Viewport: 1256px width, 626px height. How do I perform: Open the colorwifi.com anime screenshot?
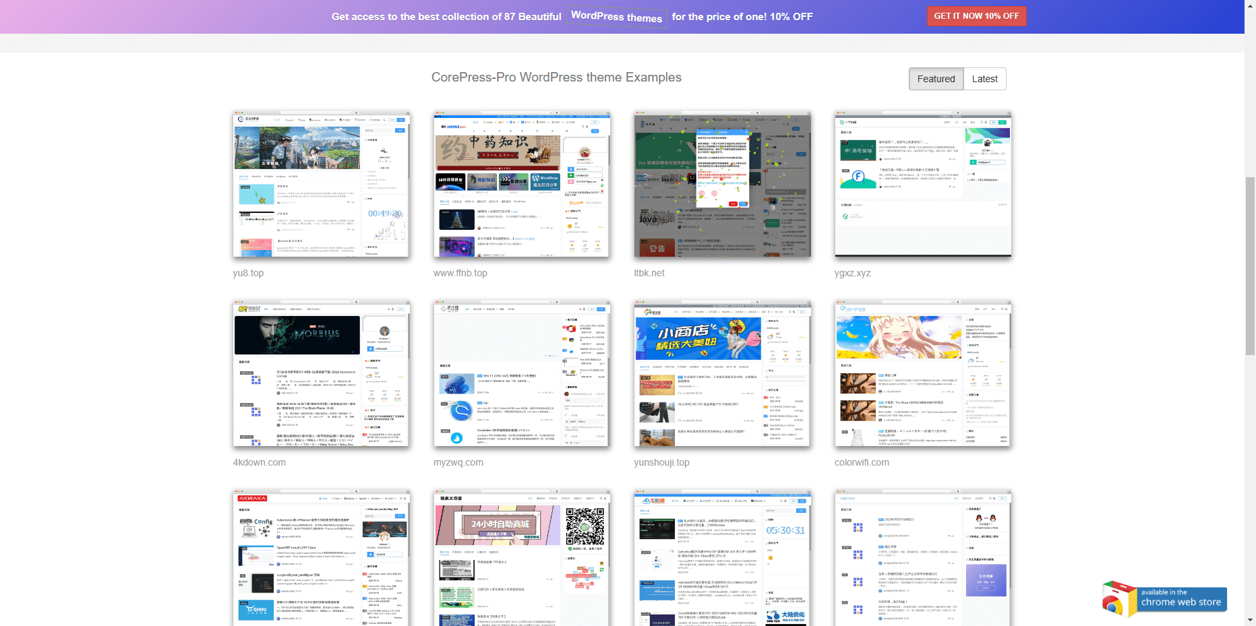(x=923, y=374)
